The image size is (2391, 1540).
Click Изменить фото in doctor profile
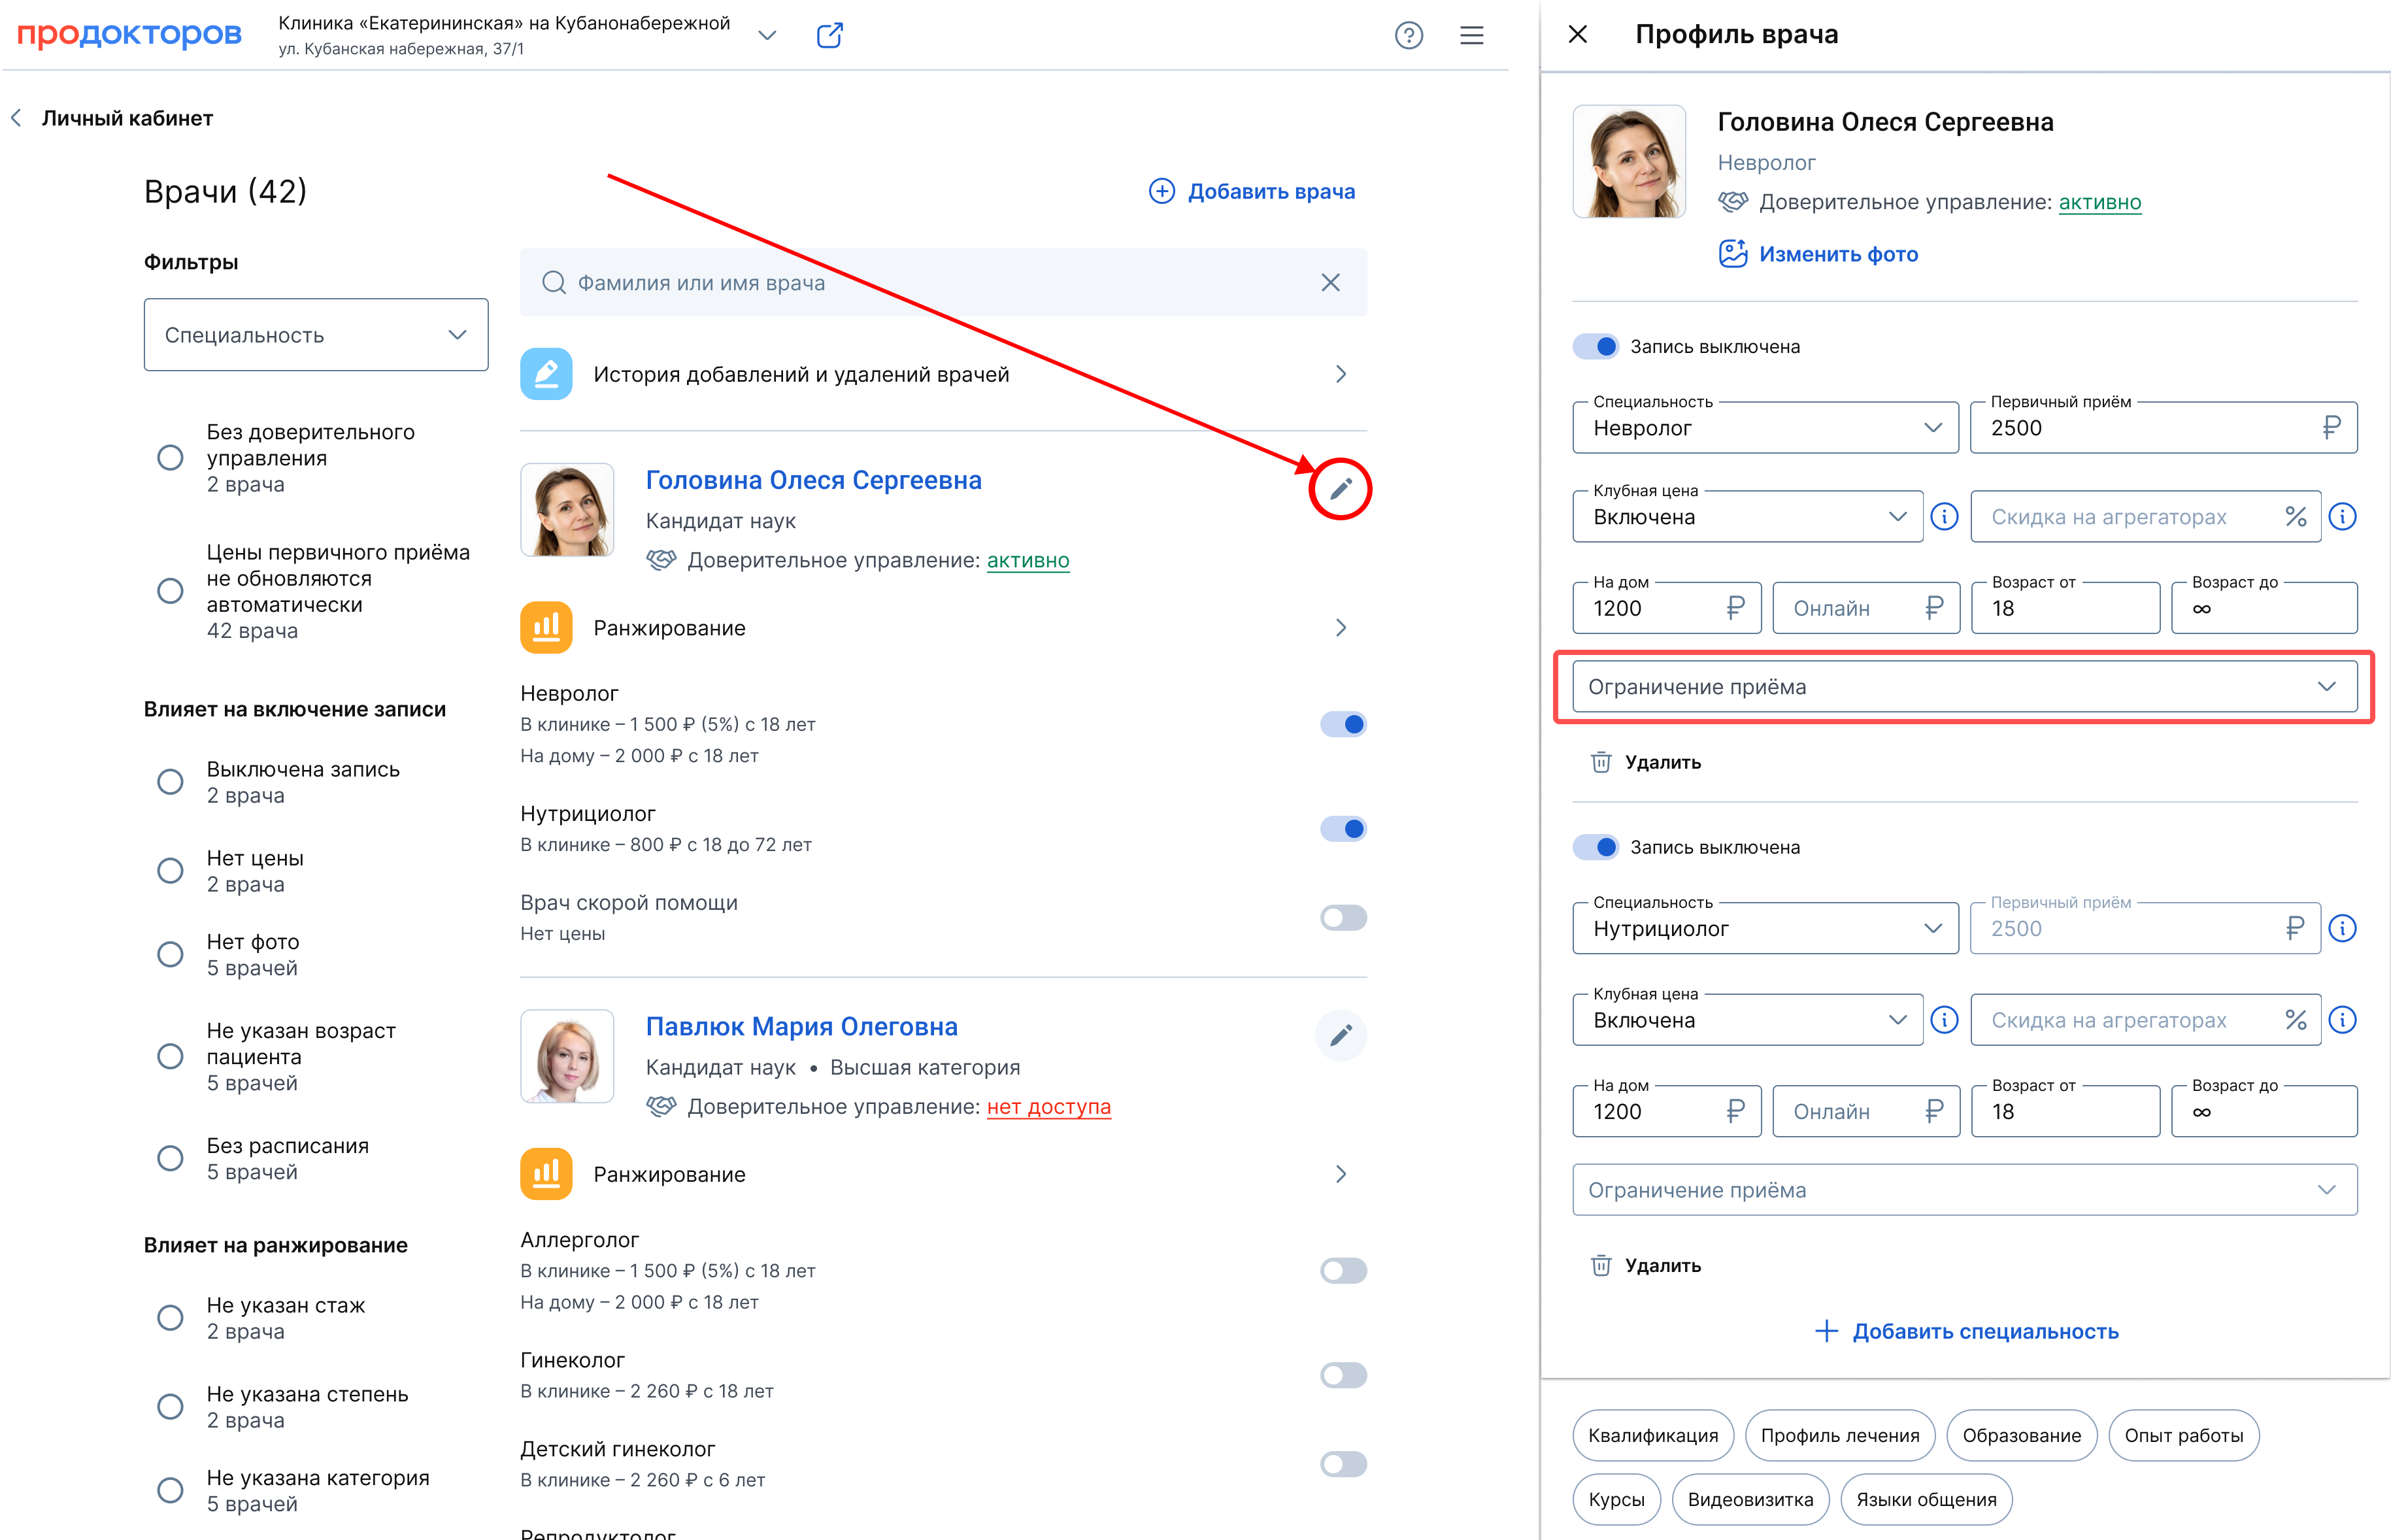(x=1818, y=254)
